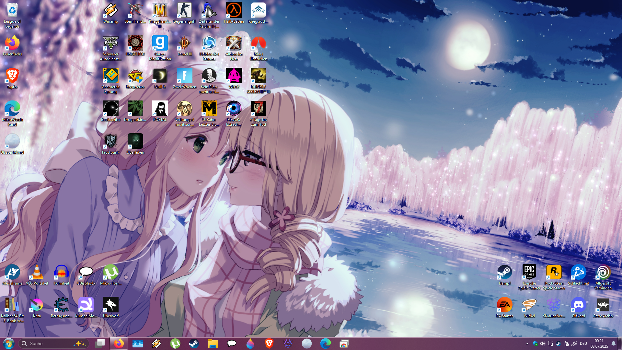Screen dimensions: 622x350
Task: Select the Beobachter desktop icon
Action: click(x=111, y=111)
